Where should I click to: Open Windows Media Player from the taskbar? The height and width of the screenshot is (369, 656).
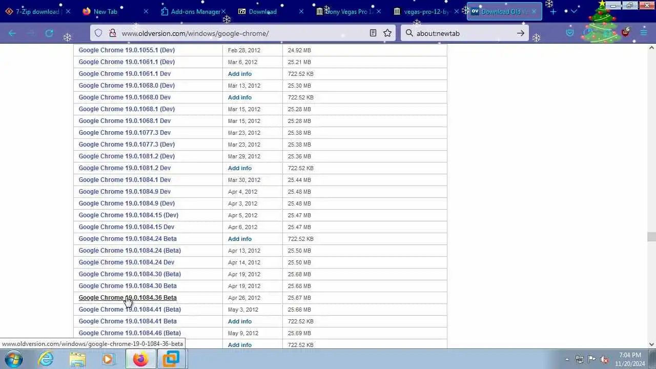[x=108, y=359]
